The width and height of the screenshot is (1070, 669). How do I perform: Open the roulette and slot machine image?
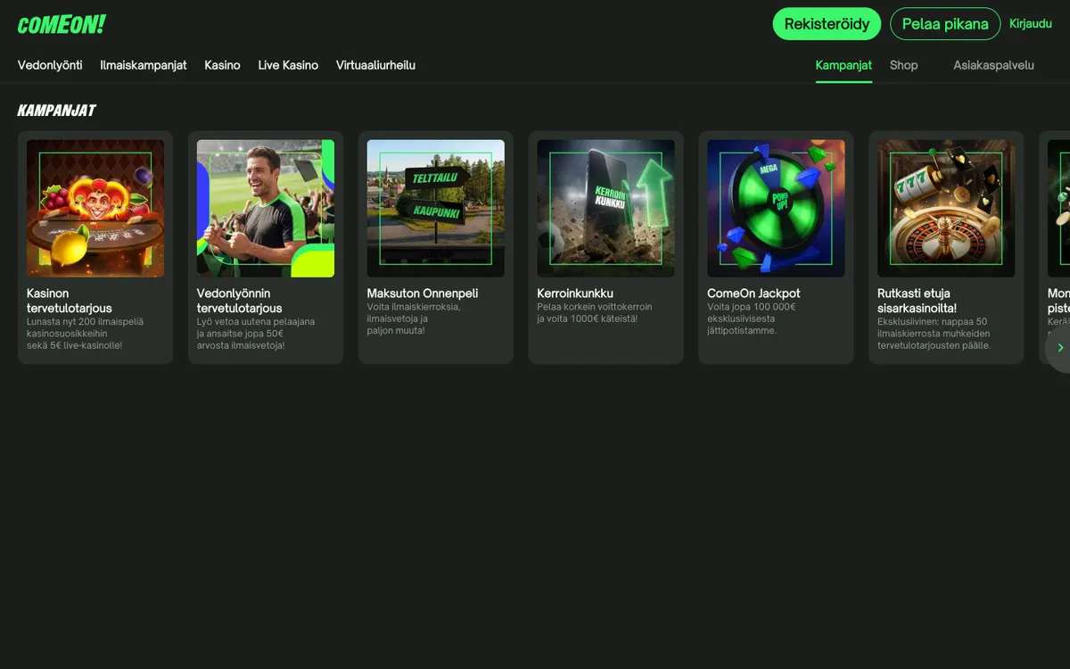pyautogui.click(x=946, y=209)
